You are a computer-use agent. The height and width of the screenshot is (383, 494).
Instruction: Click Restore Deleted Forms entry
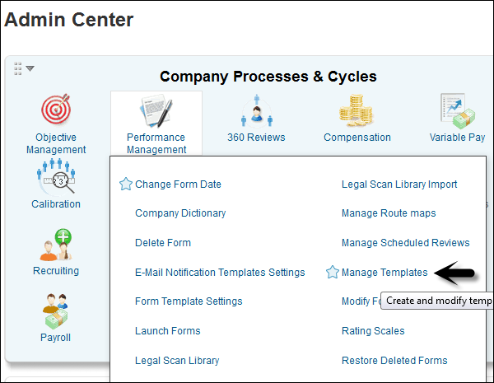[394, 361]
